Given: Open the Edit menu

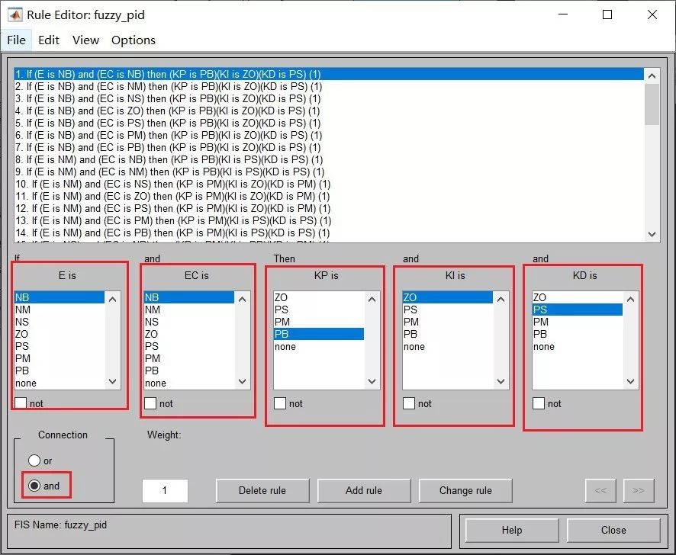Looking at the screenshot, I should click(49, 40).
